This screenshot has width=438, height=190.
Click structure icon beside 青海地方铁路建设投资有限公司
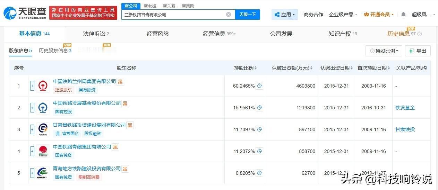(126, 169)
